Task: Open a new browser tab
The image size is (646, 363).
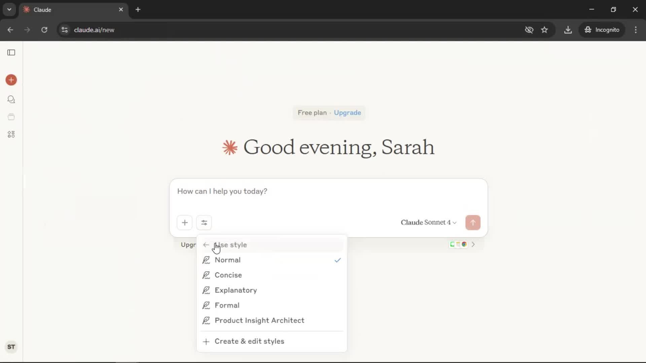Action: pyautogui.click(x=138, y=9)
